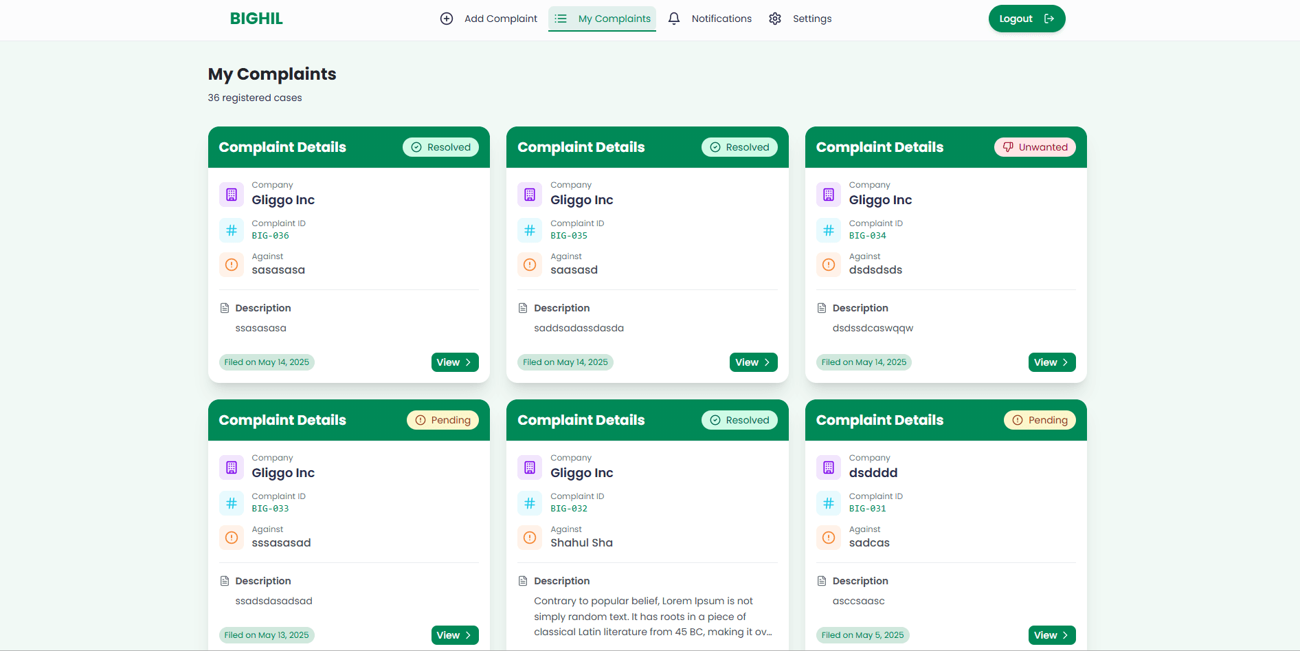Click the checkmark icon in BIG-032 Resolved badge
Screen dimensions: 1300x651
pyautogui.click(x=715, y=419)
